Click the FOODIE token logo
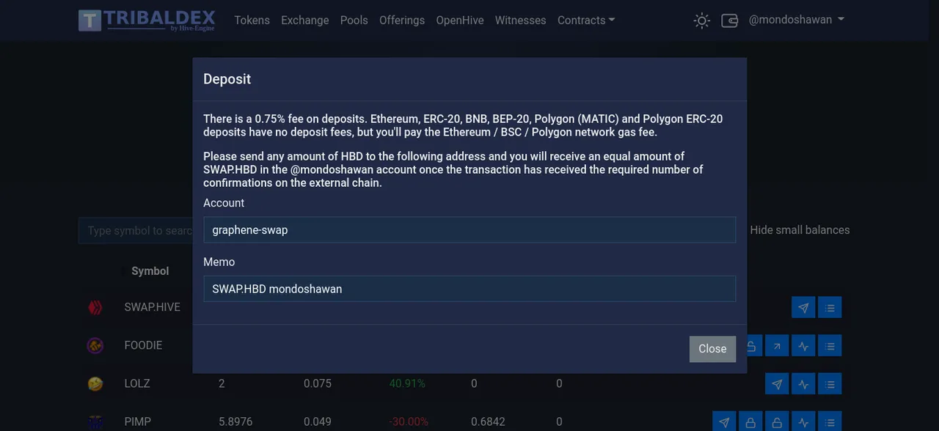This screenshot has width=939, height=431. coord(95,345)
